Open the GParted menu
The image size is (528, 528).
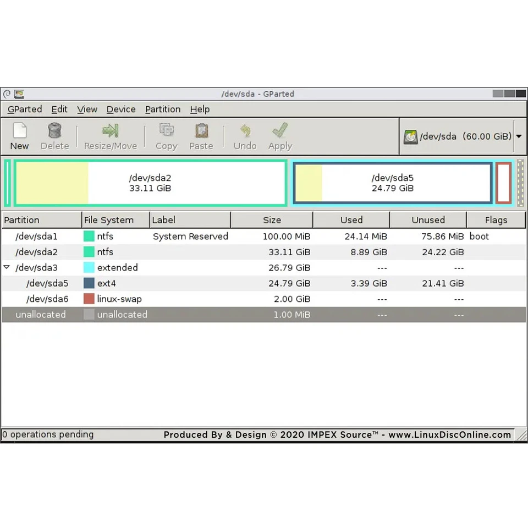[x=24, y=109]
